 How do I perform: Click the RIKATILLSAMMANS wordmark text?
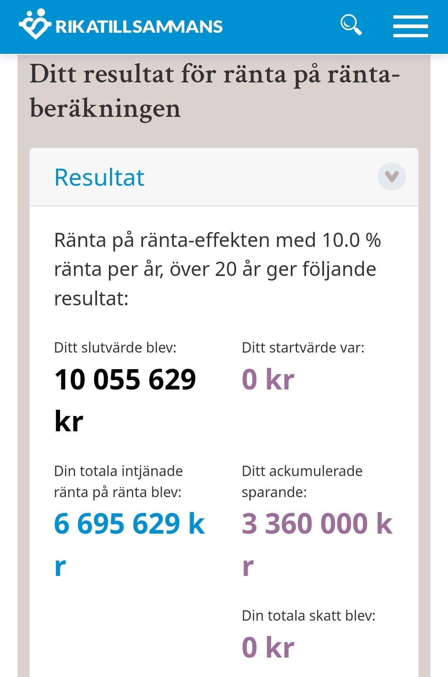point(139,27)
